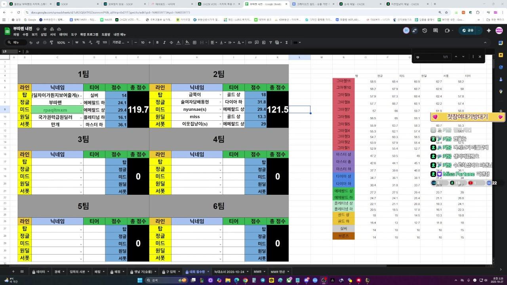Screen dimensions: 507x285
Task: Open the all sheets list icon
Action: point(22,272)
